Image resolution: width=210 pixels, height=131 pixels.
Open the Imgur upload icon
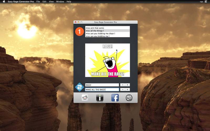(x=100, y=97)
